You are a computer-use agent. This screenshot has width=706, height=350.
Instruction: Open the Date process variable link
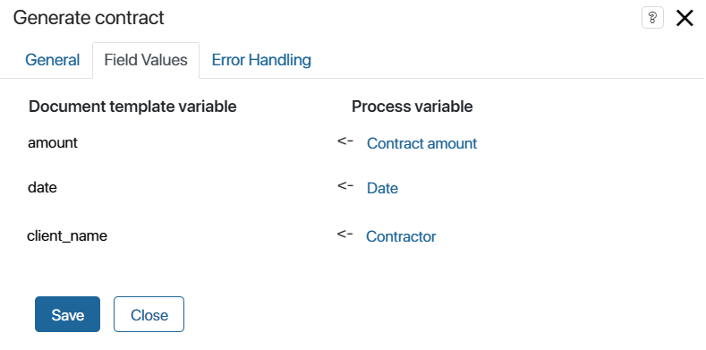pos(382,188)
